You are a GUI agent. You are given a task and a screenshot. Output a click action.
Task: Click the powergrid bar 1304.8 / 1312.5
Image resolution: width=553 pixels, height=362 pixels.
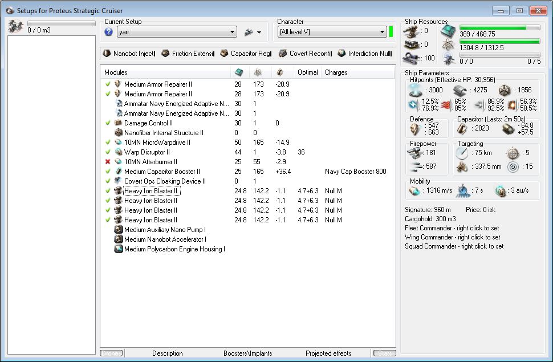point(500,41)
